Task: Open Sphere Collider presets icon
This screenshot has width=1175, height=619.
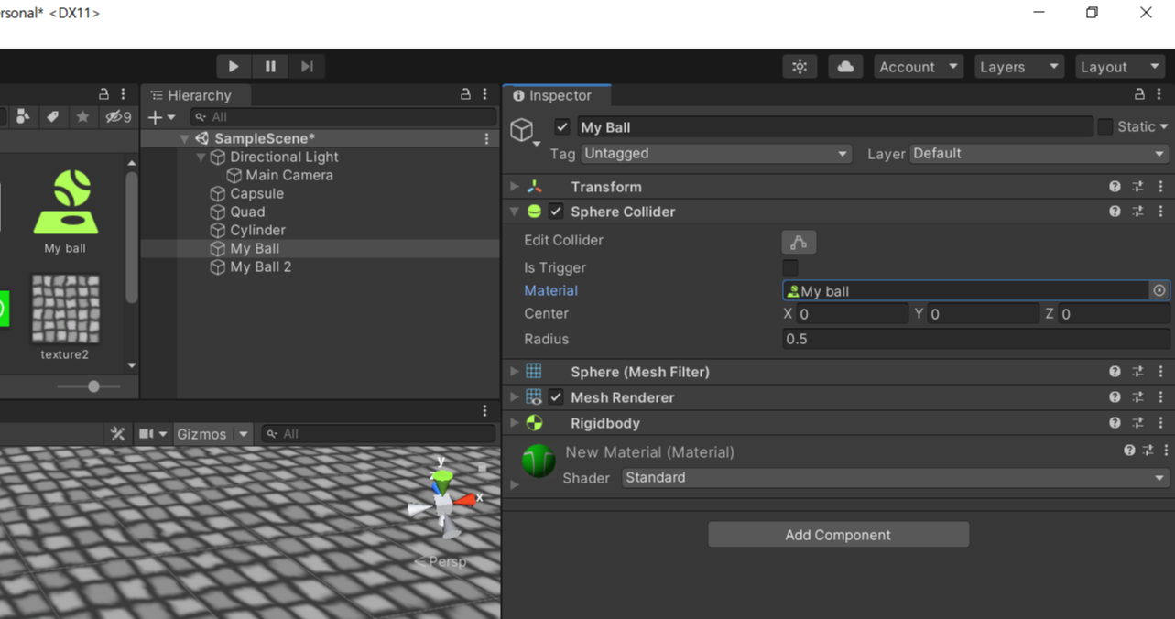Action: point(1137,212)
